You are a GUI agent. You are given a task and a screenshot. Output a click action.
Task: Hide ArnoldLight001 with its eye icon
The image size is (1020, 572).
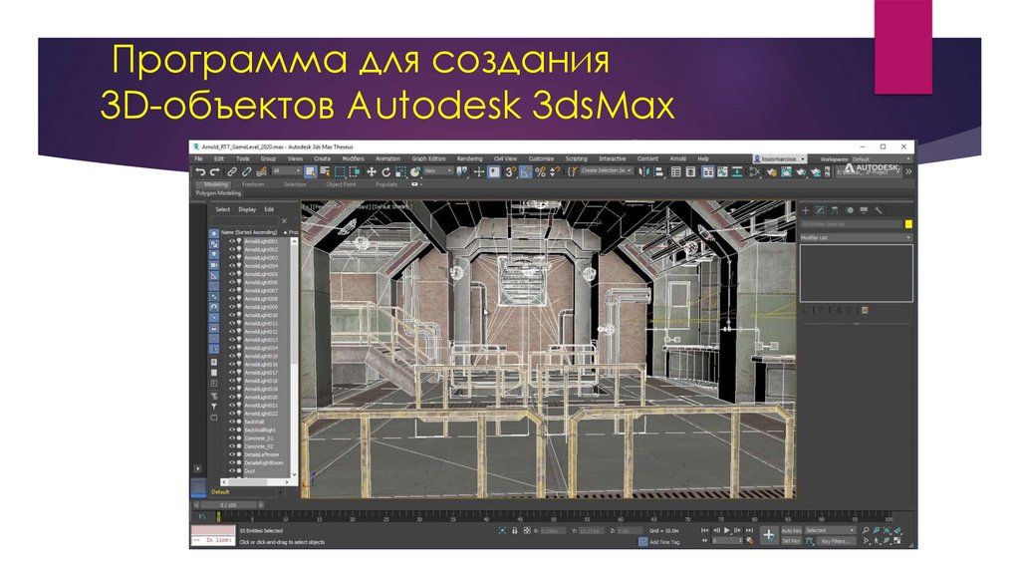tap(231, 241)
